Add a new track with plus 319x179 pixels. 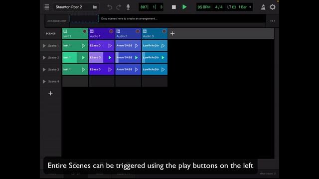click(172, 33)
